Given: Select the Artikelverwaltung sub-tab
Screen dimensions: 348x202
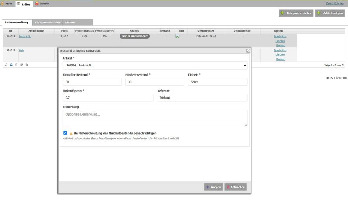Looking at the screenshot, I should coord(17,23).
